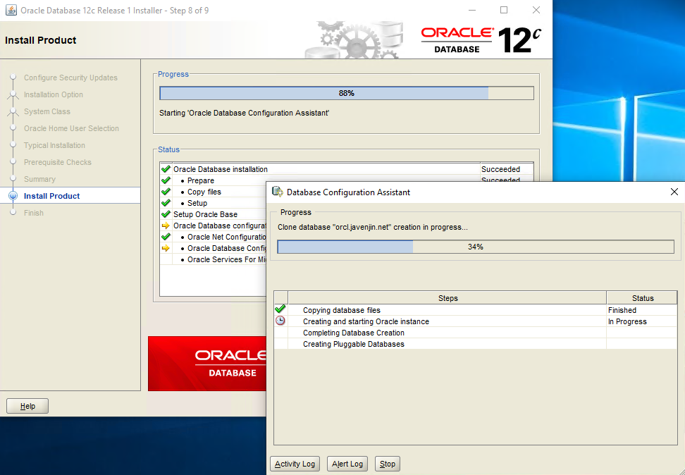Click the Oracle Database red banner image
This screenshot has height=475, width=685.
[x=207, y=364]
